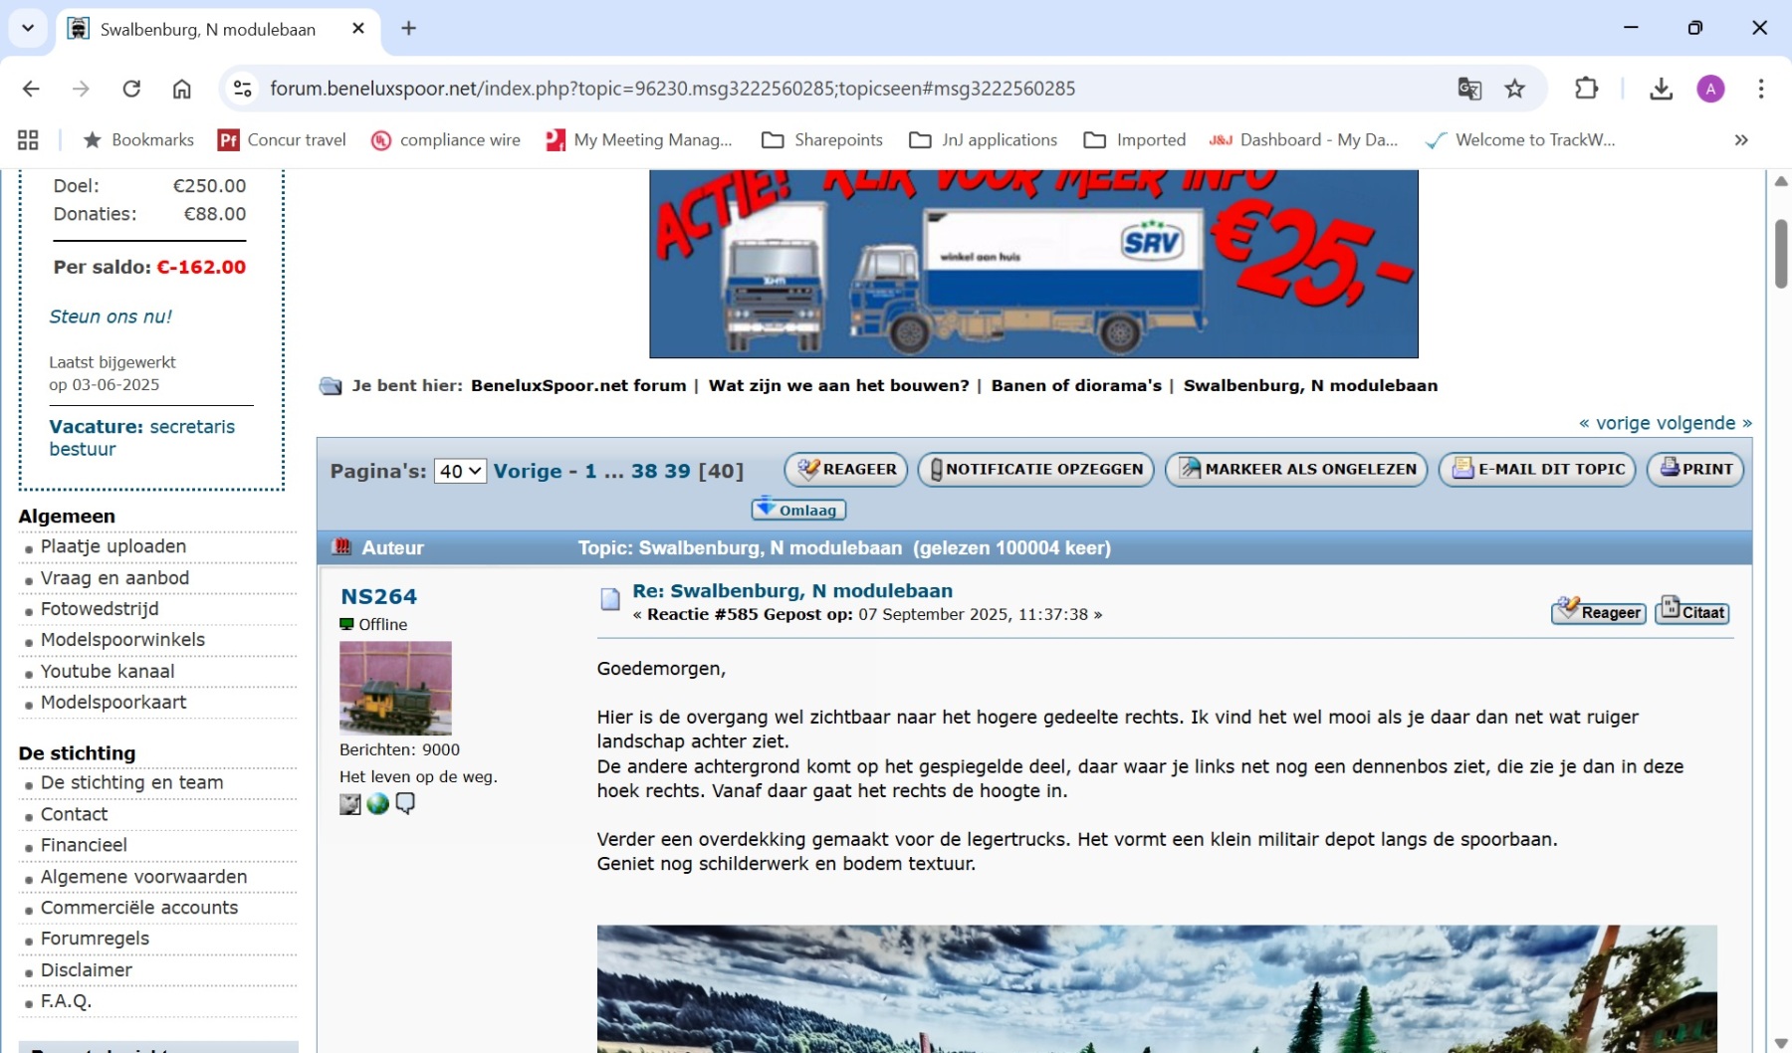
Task: Open Forumregels sidebar link
Action: point(95,939)
